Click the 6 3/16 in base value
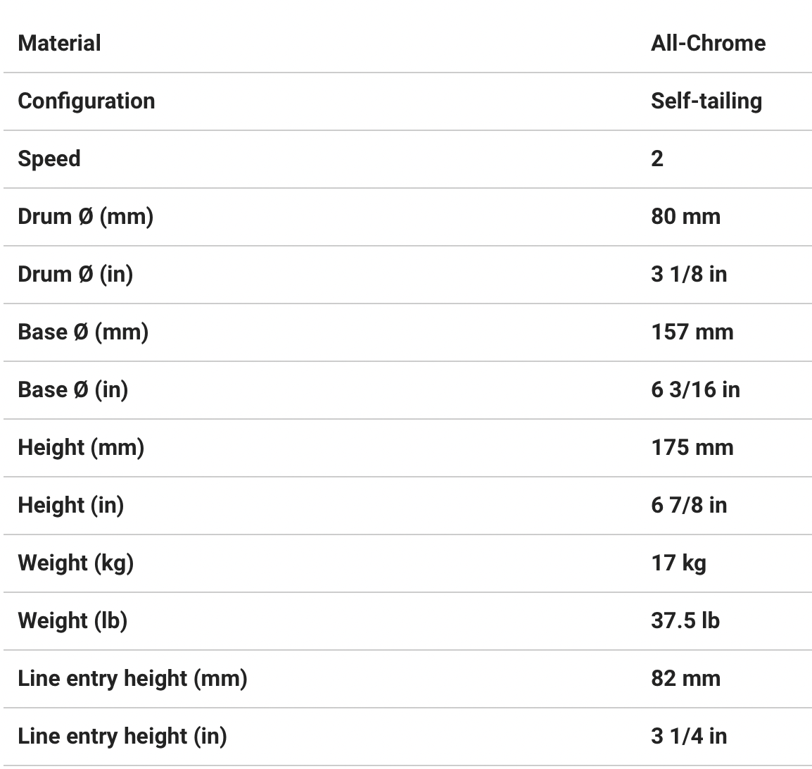This screenshot has width=812, height=769. click(x=695, y=389)
